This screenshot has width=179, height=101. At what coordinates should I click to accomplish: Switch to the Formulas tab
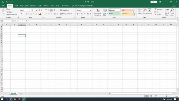tap(33, 6)
